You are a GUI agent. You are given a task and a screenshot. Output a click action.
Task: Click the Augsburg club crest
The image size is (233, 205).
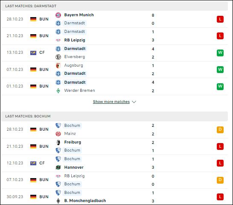[58, 65]
